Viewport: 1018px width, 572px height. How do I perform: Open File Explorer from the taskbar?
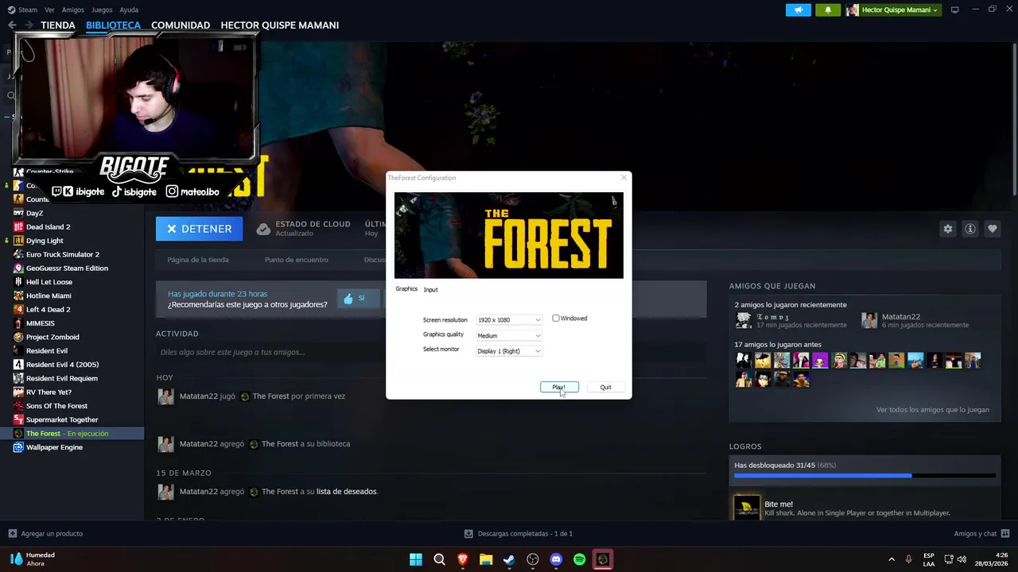pos(486,559)
